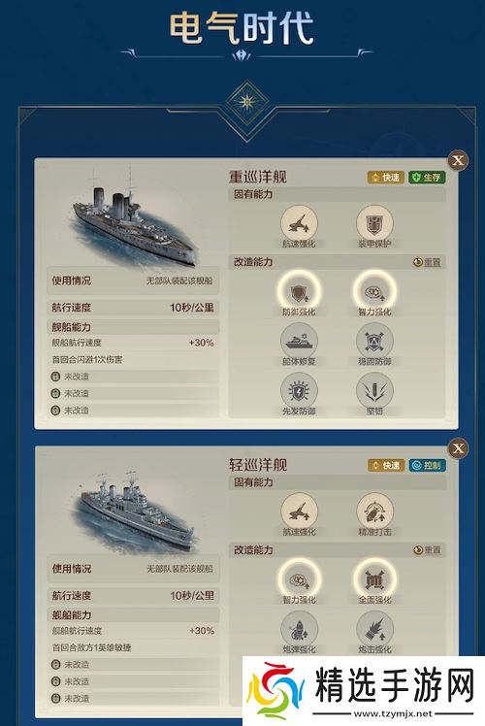Choose the highlighted 防御强化 refit ability

pos(299,292)
